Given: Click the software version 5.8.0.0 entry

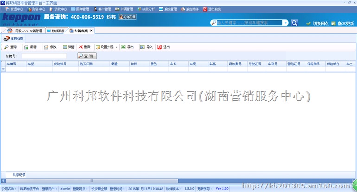Looking at the screenshot, I should 190,189.
